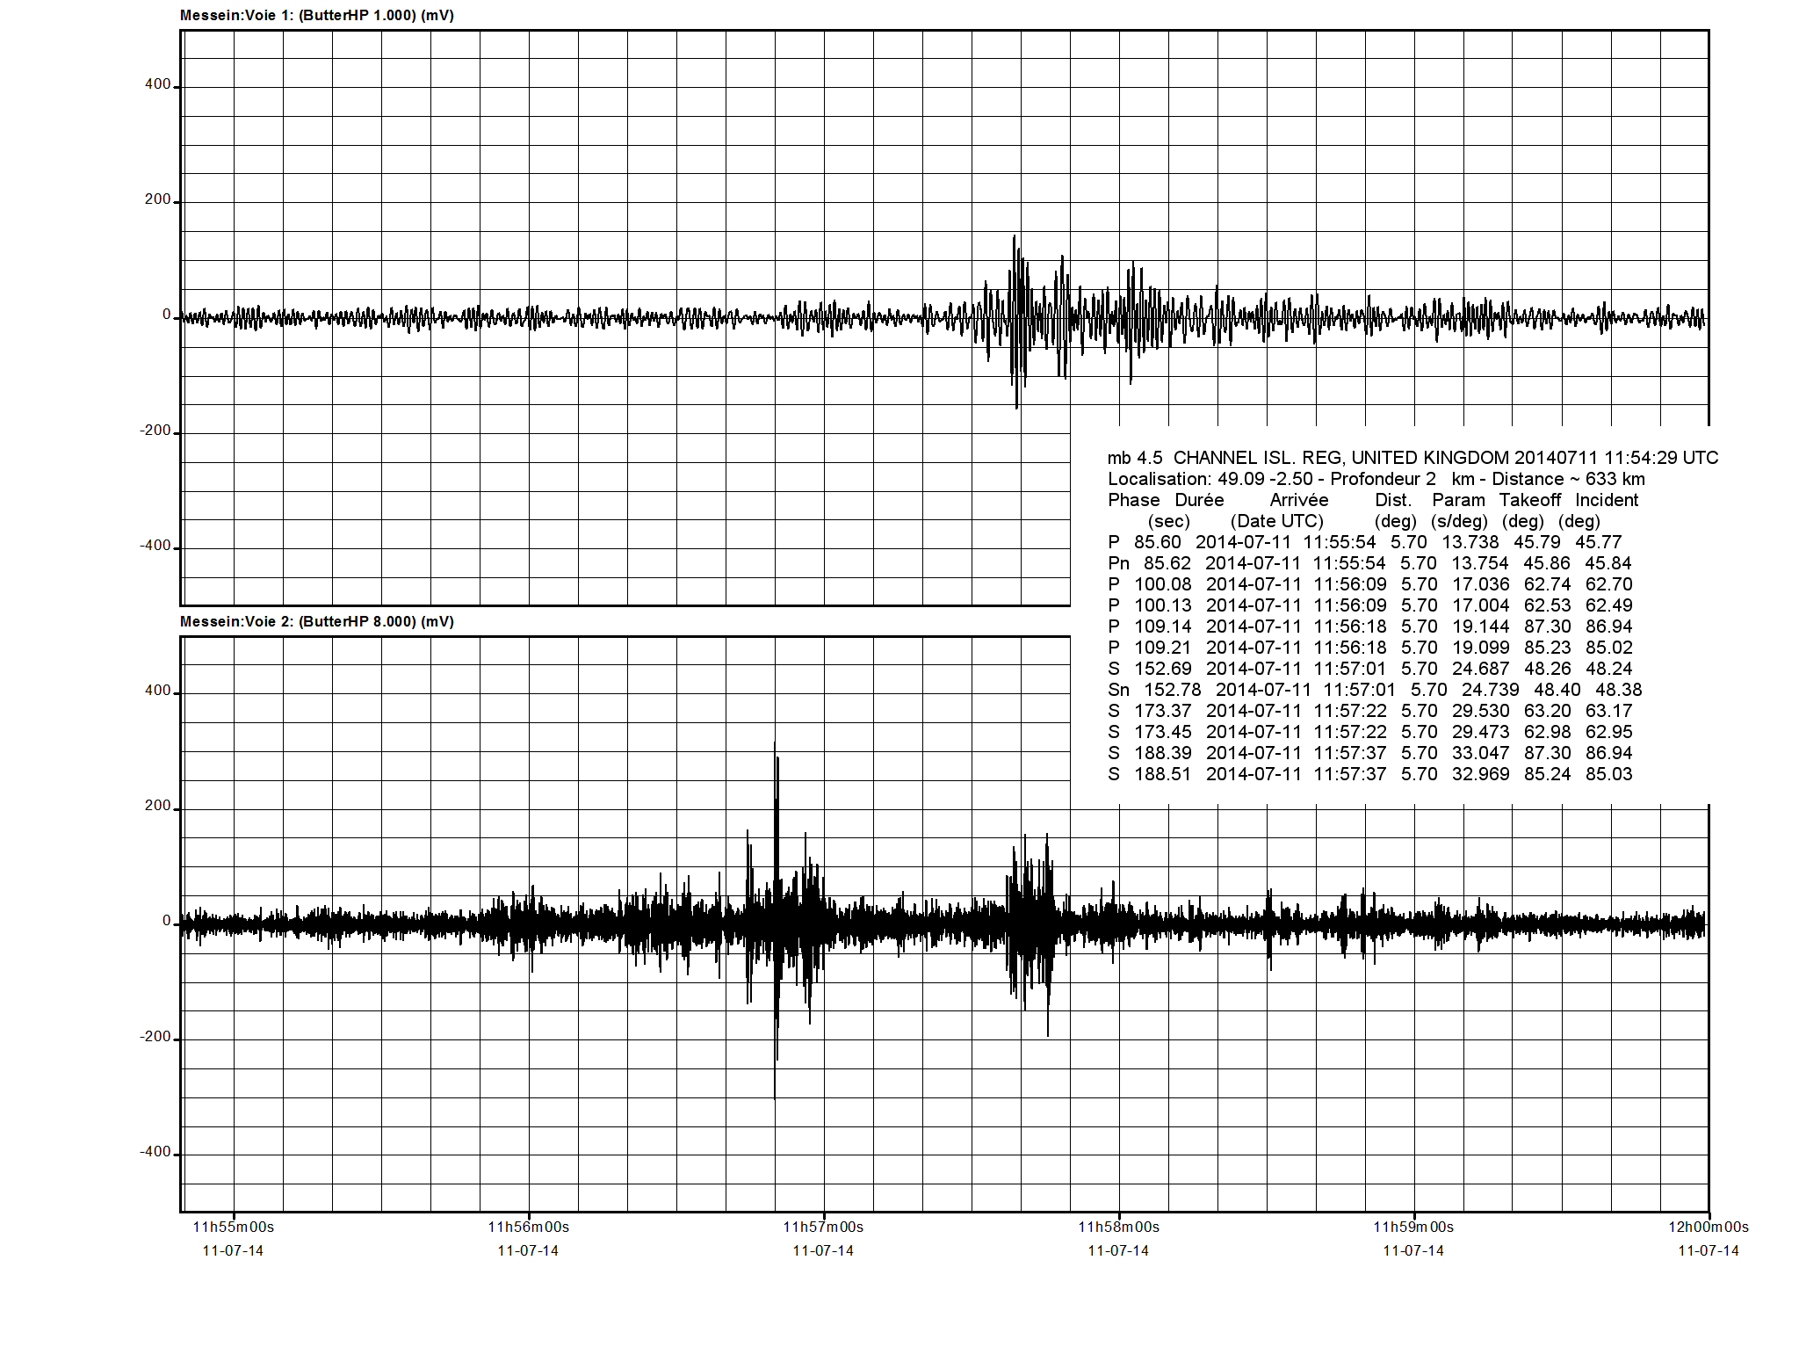The height and width of the screenshot is (1347, 1799).
Task: Click the 11h56m00s time axis label
Action: (x=528, y=1228)
